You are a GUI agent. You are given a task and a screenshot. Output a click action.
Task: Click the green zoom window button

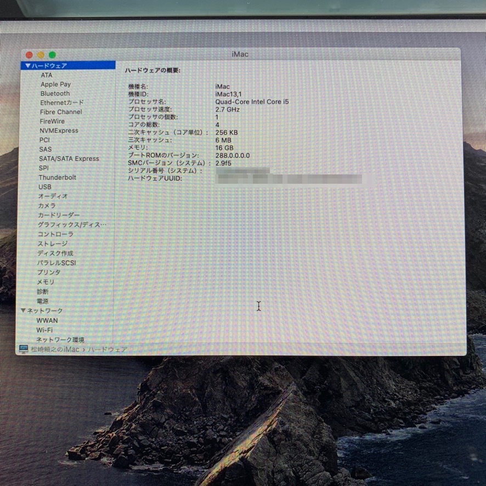pyautogui.click(x=52, y=55)
